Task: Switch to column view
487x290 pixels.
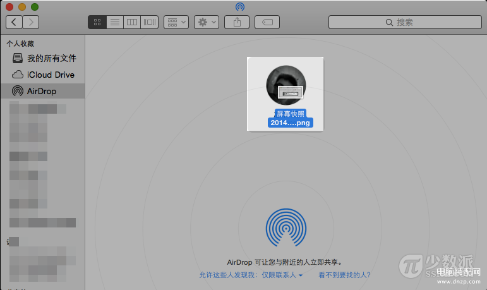Action: pyautogui.click(x=132, y=22)
